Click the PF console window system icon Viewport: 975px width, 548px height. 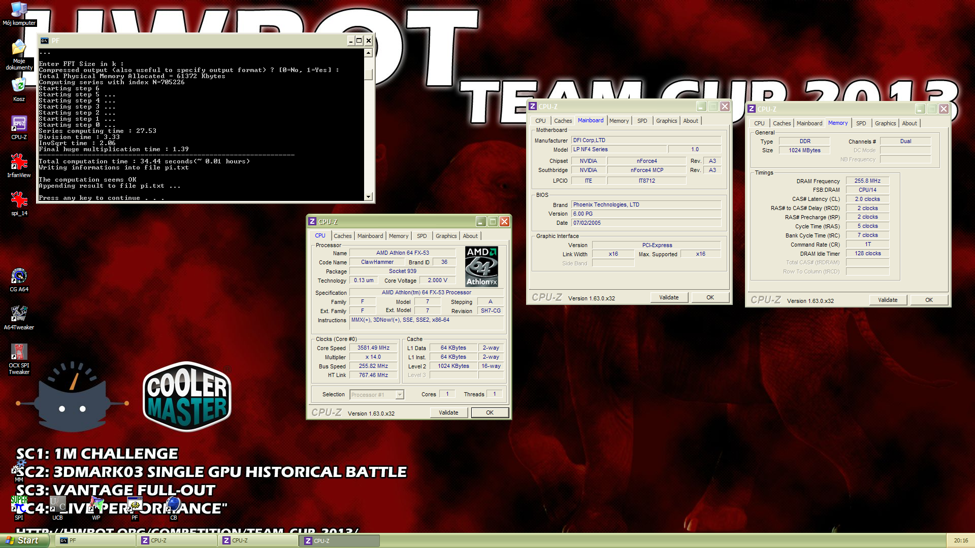[44, 41]
